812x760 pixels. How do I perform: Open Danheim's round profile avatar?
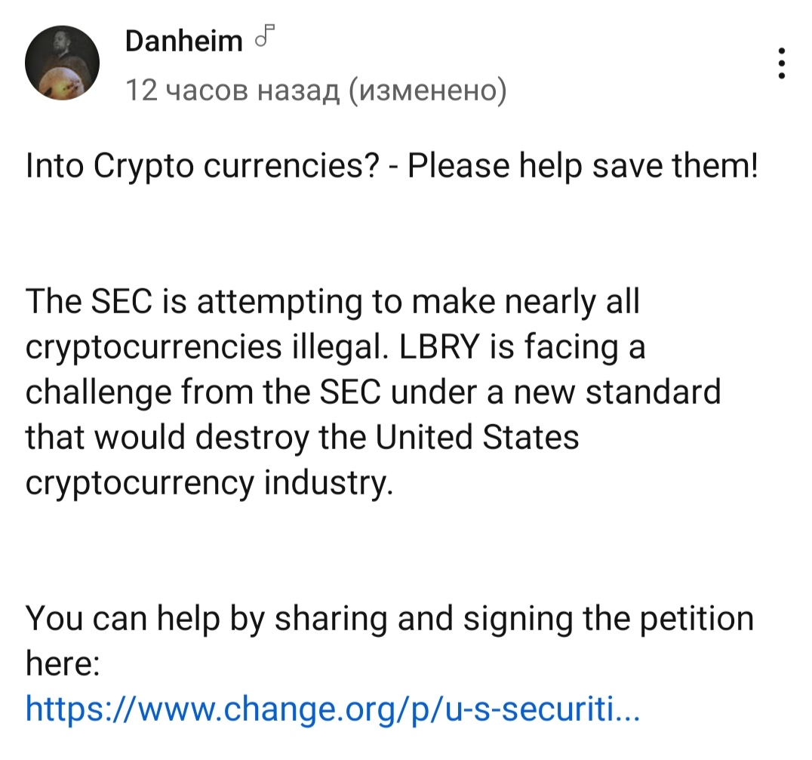[x=62, y=63]
